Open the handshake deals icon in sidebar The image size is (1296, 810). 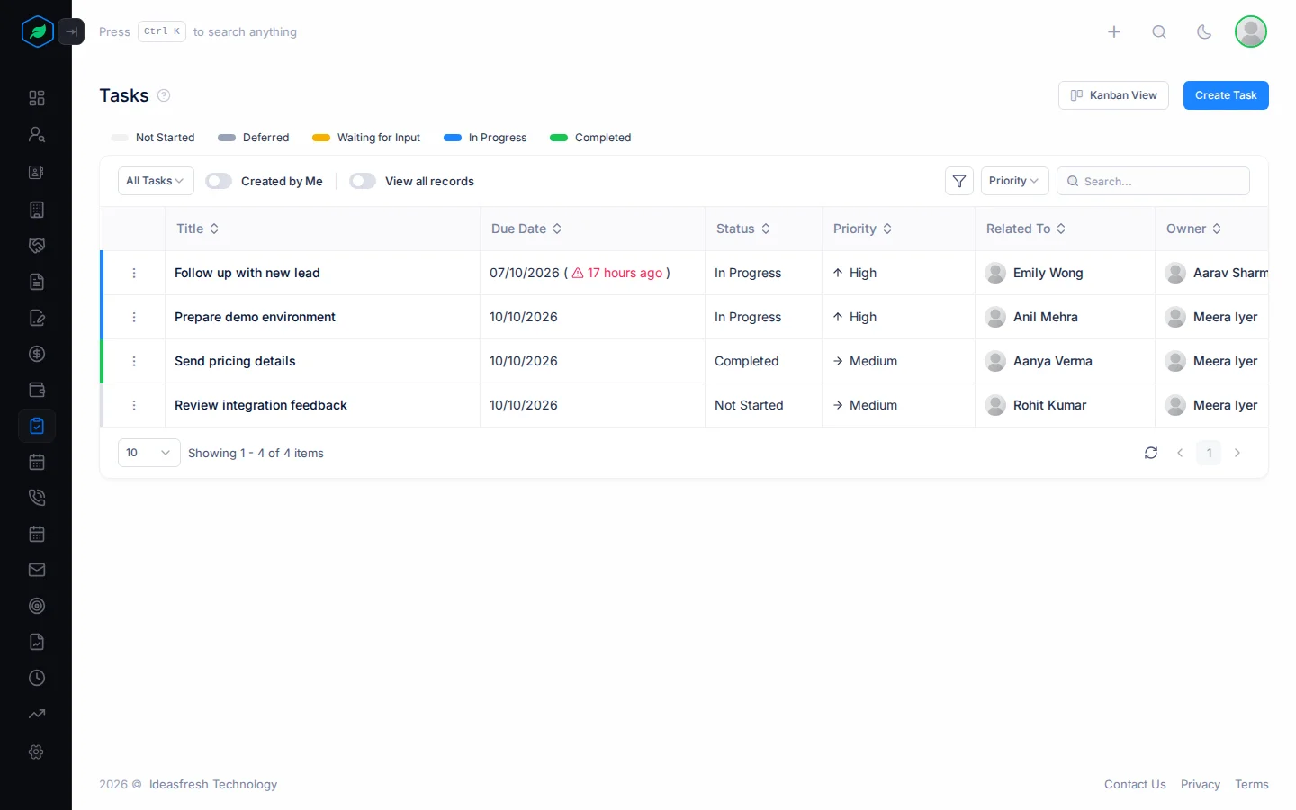[37, 245]
